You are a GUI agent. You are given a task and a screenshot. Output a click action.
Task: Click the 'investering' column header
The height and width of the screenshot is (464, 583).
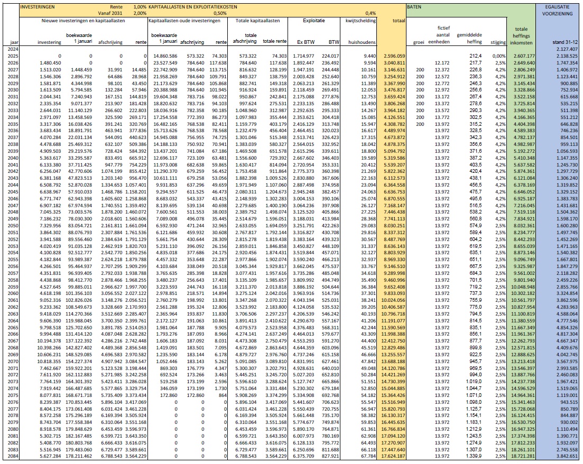tap(50, 42)
